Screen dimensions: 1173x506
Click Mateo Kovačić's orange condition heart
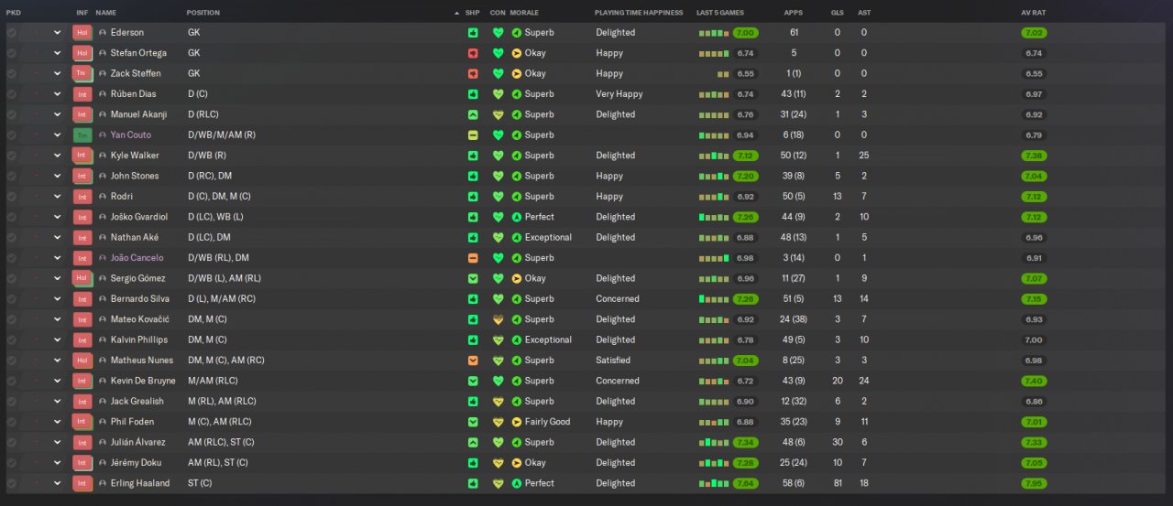click(499, 319)
